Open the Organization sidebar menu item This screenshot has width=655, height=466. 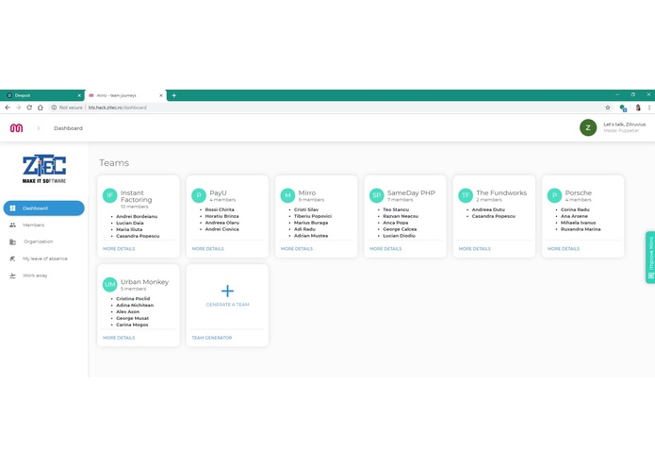[x=44, y=241]
